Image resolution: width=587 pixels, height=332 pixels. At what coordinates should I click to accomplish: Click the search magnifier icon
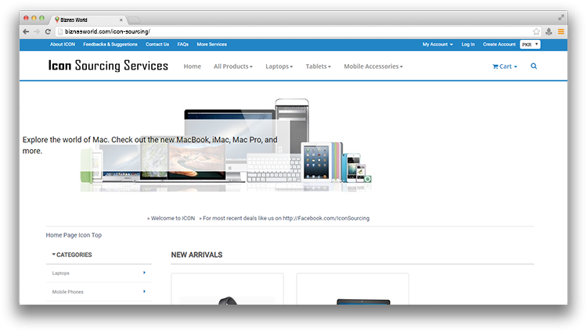pyautogui.click(x=534, y=66)
